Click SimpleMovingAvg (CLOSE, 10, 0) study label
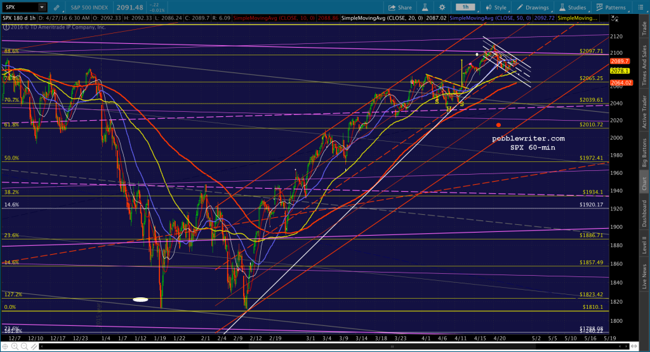650x352 pixels. pyautogui.click(x=274, y=18)
